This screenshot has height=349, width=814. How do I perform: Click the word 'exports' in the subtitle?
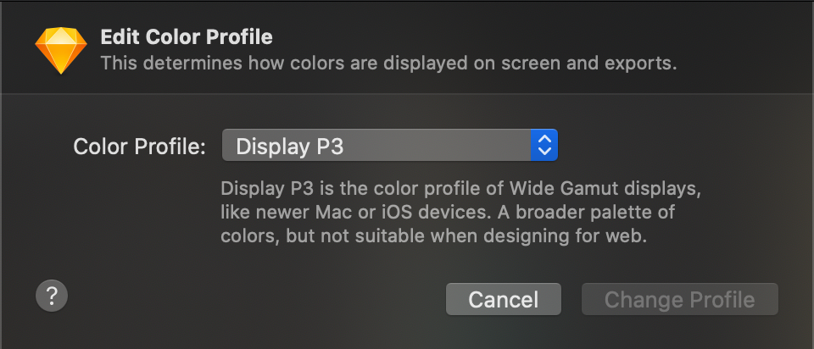click(x=643, y=64)
